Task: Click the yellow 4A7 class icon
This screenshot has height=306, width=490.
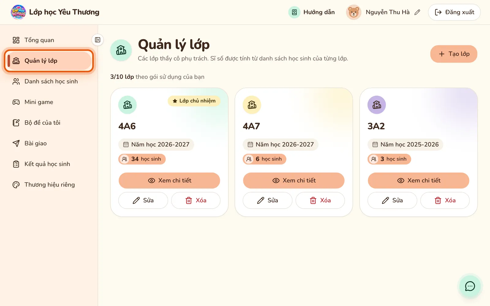Action: click(252, 105)
